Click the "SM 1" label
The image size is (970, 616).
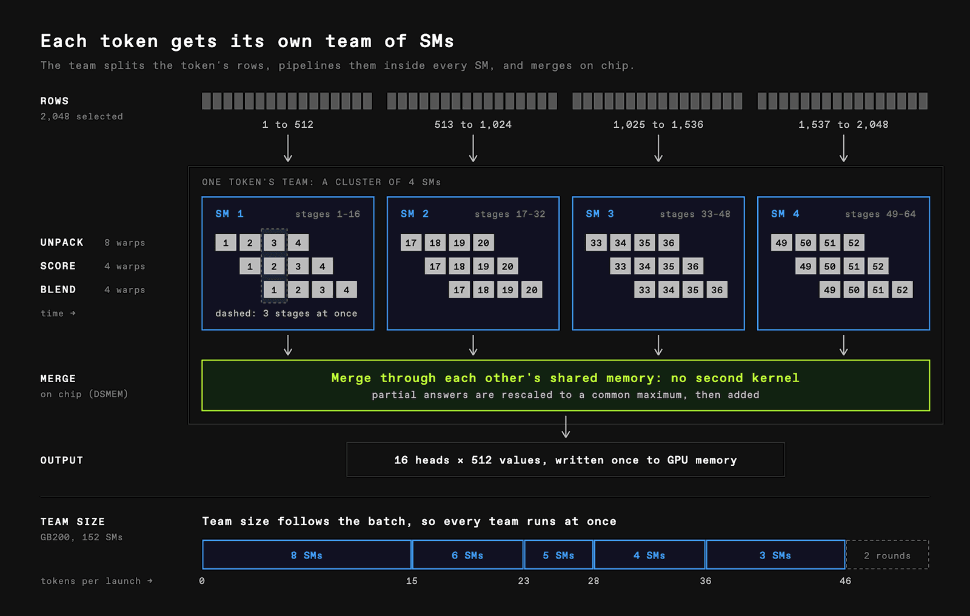(229, 214)
